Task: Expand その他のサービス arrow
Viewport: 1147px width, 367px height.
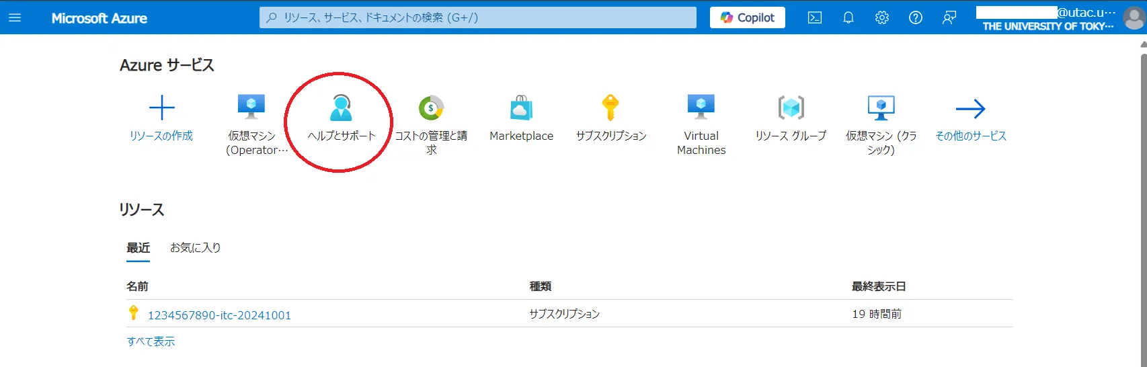Action: [970, 109]
